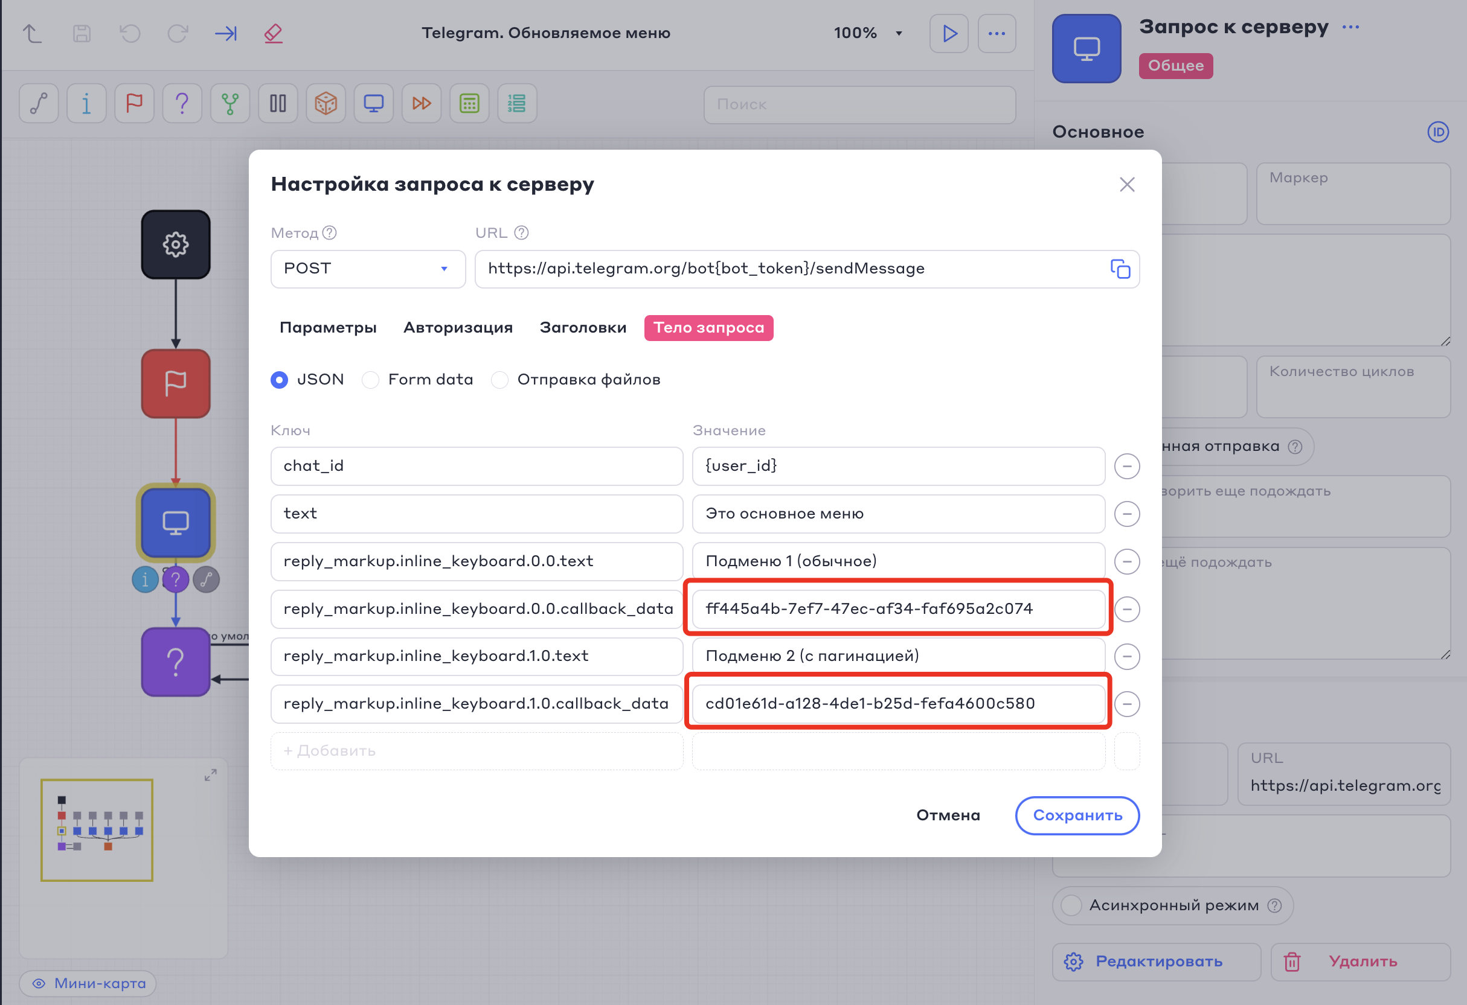Image resolution: width=1467 pixels, height=1005 pixels.
Task: Click the Сохранить button
Action: (x=1077, y=815)
